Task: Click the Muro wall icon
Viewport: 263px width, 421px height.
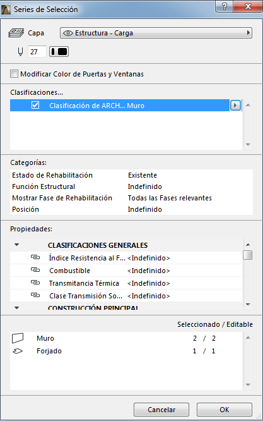Action: pyautogui.click(x=18, y=338)
